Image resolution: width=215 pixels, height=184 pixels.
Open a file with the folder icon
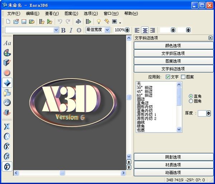click(x=16, y=21)
